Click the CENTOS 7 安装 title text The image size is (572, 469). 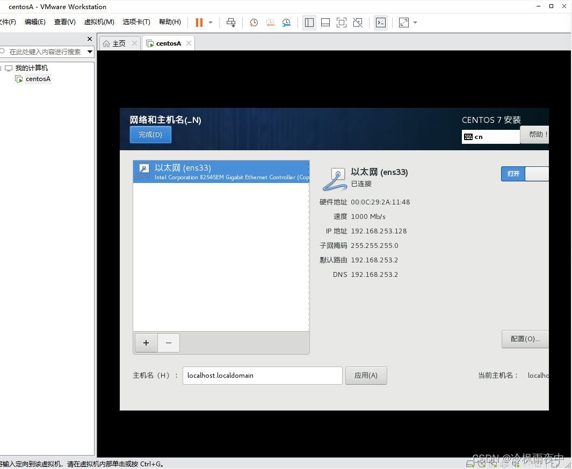point(491,120)
